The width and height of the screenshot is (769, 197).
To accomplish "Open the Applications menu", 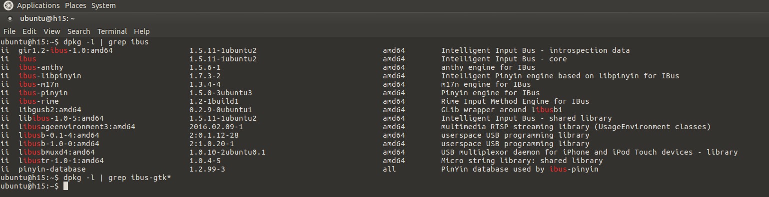I will [x=38, y=5].
